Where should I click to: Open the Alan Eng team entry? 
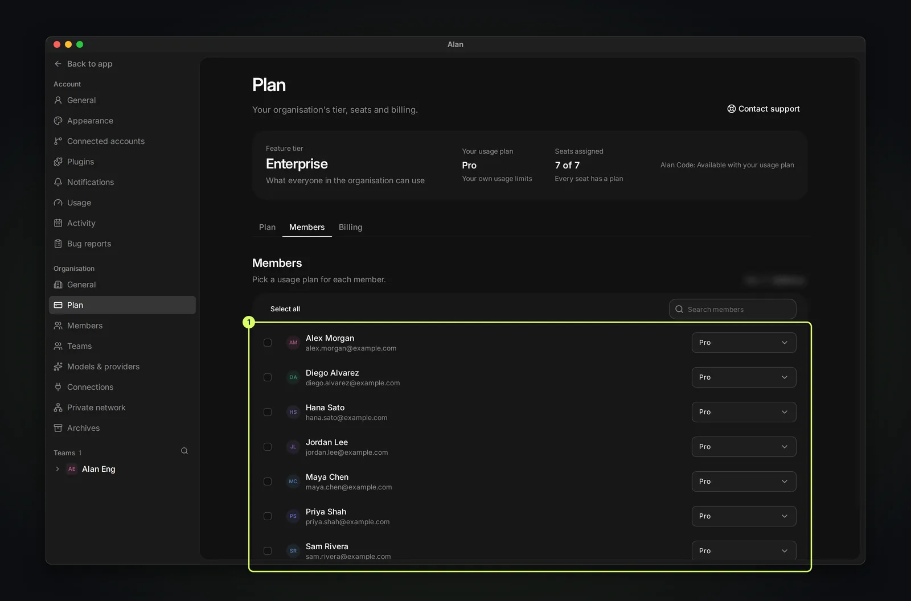122,469
